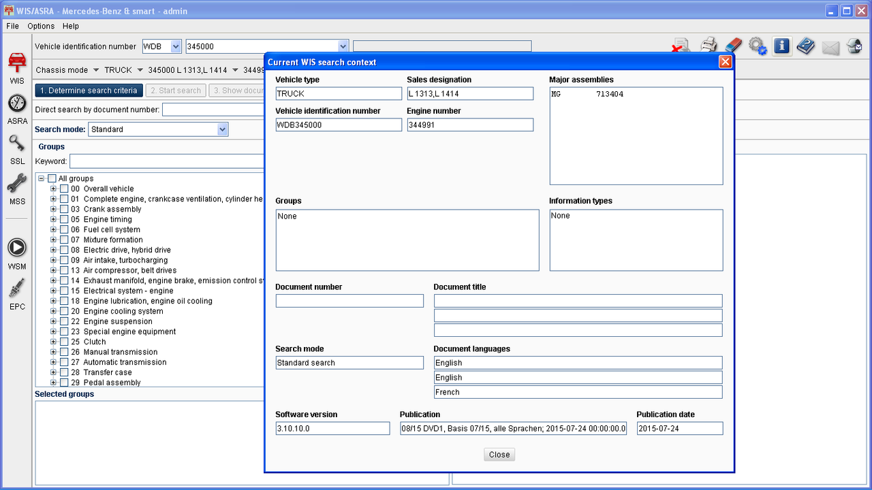Click the WIS/ASRA title bar app icon
Image resolution: width=872 pixels, height=490 pixels.
coord(9,11)
